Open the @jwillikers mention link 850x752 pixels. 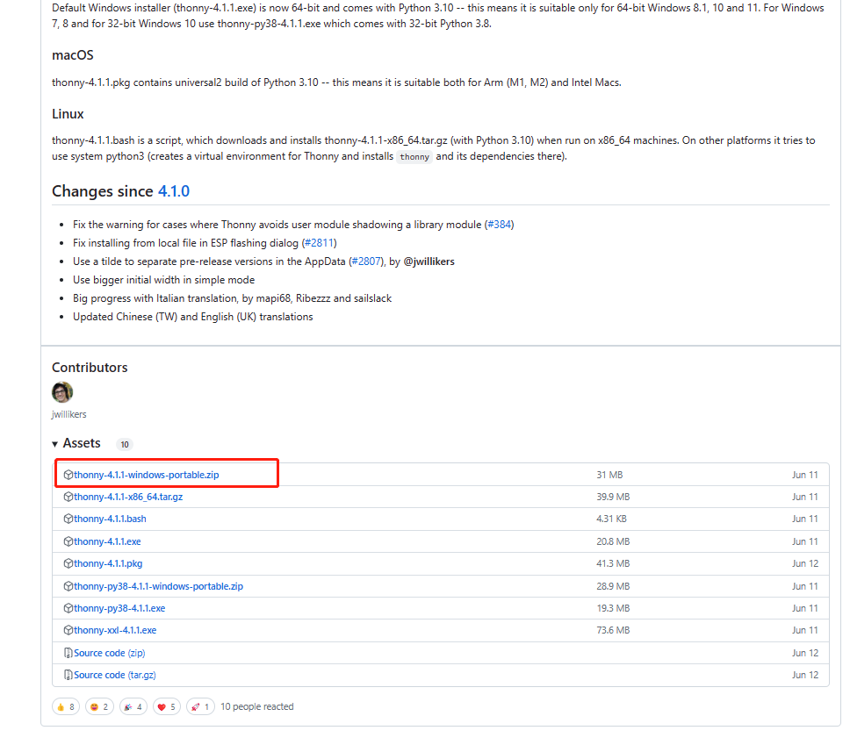click(429, 261)
